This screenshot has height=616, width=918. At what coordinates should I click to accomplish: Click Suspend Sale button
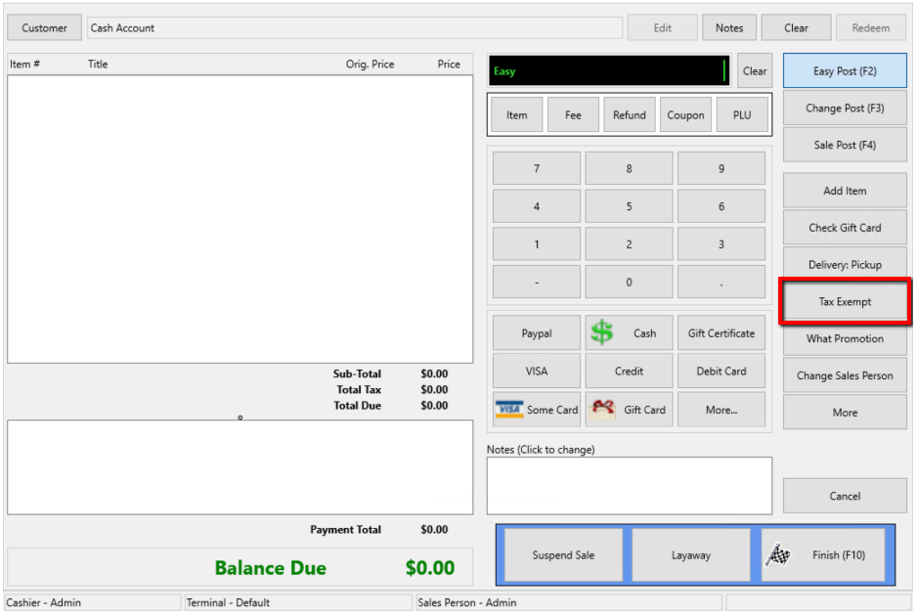563,554
